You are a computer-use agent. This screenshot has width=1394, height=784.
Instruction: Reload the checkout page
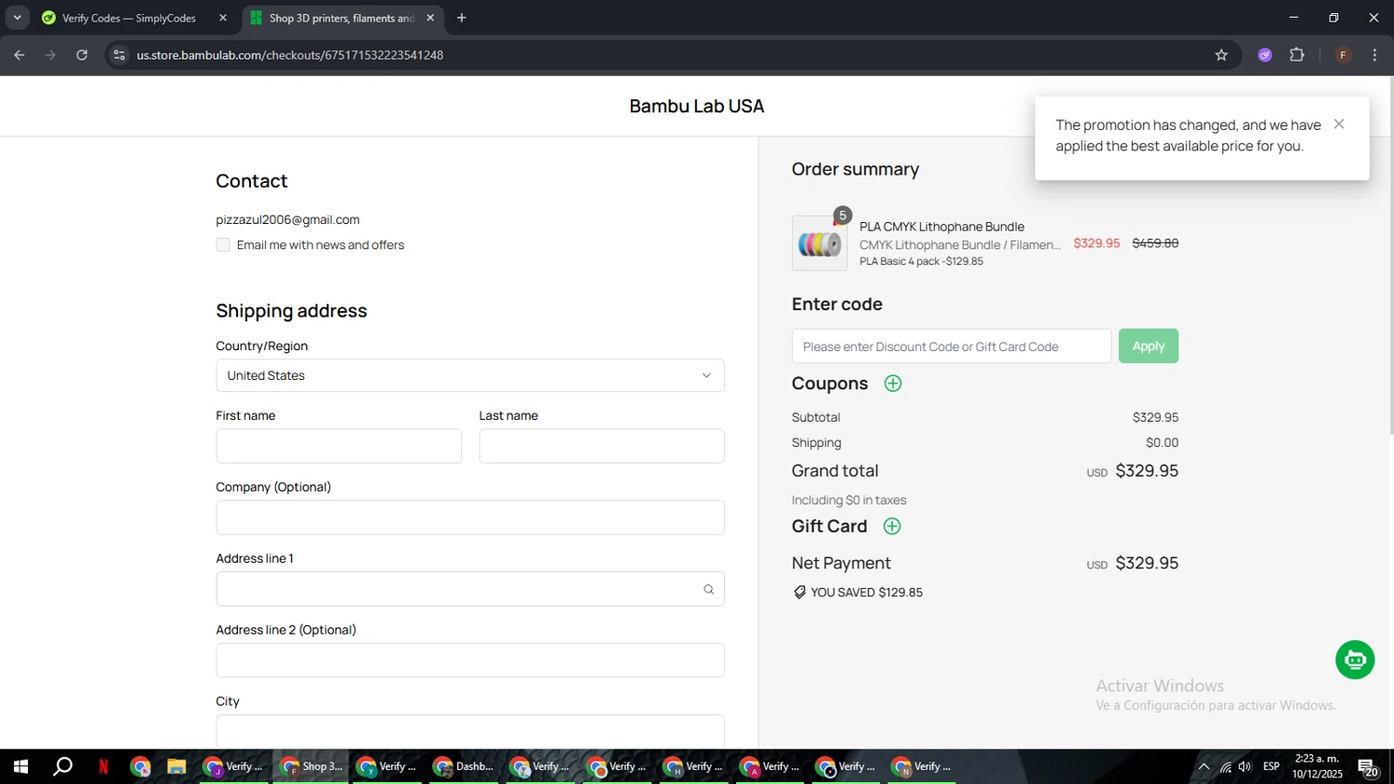[82, 55]
